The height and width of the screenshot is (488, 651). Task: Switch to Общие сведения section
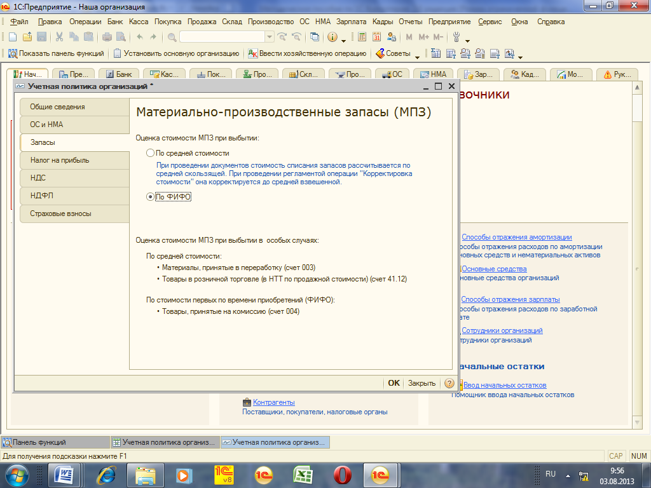coord(75,107)
